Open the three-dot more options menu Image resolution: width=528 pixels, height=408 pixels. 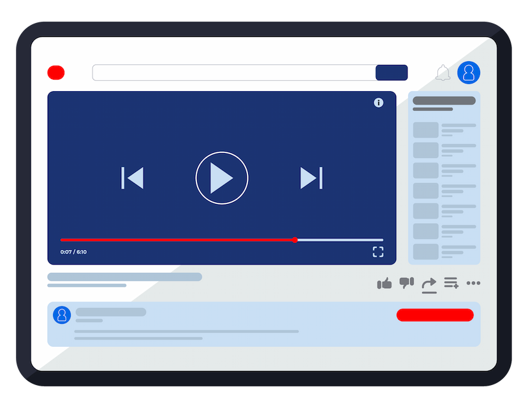(x=473, y=283)
